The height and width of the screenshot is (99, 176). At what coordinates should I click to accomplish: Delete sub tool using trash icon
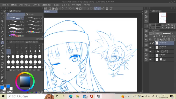pyautogui.click(x=42, y=39)
